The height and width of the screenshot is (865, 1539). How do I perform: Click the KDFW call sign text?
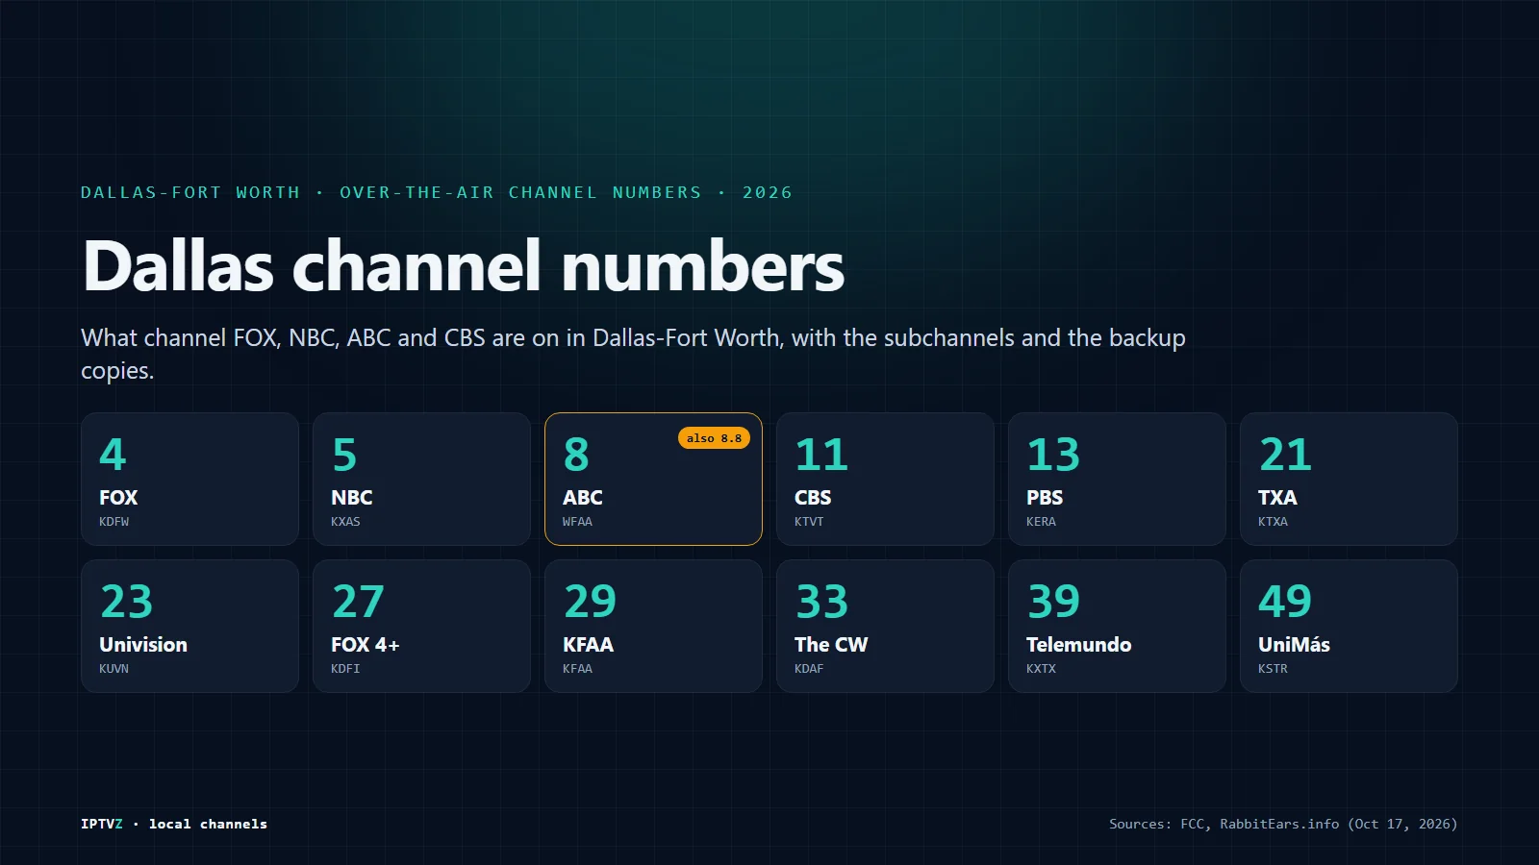tap(114, 522)
